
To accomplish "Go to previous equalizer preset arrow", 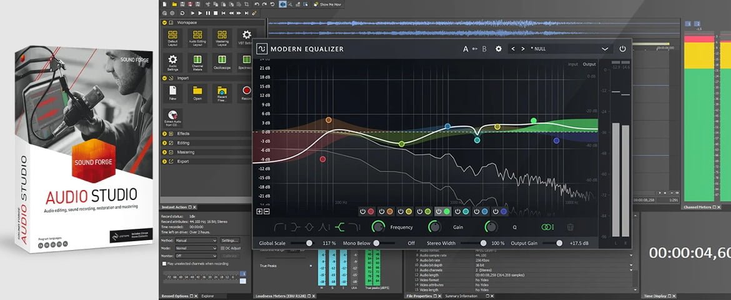I will 513,49.
